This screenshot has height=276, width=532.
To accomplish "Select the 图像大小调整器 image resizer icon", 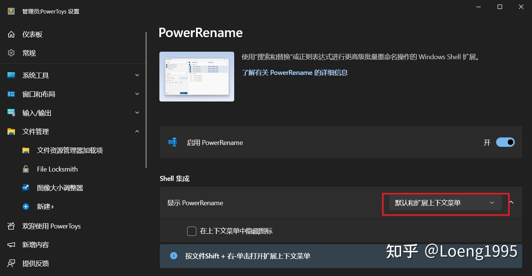I will coord(25,188).
